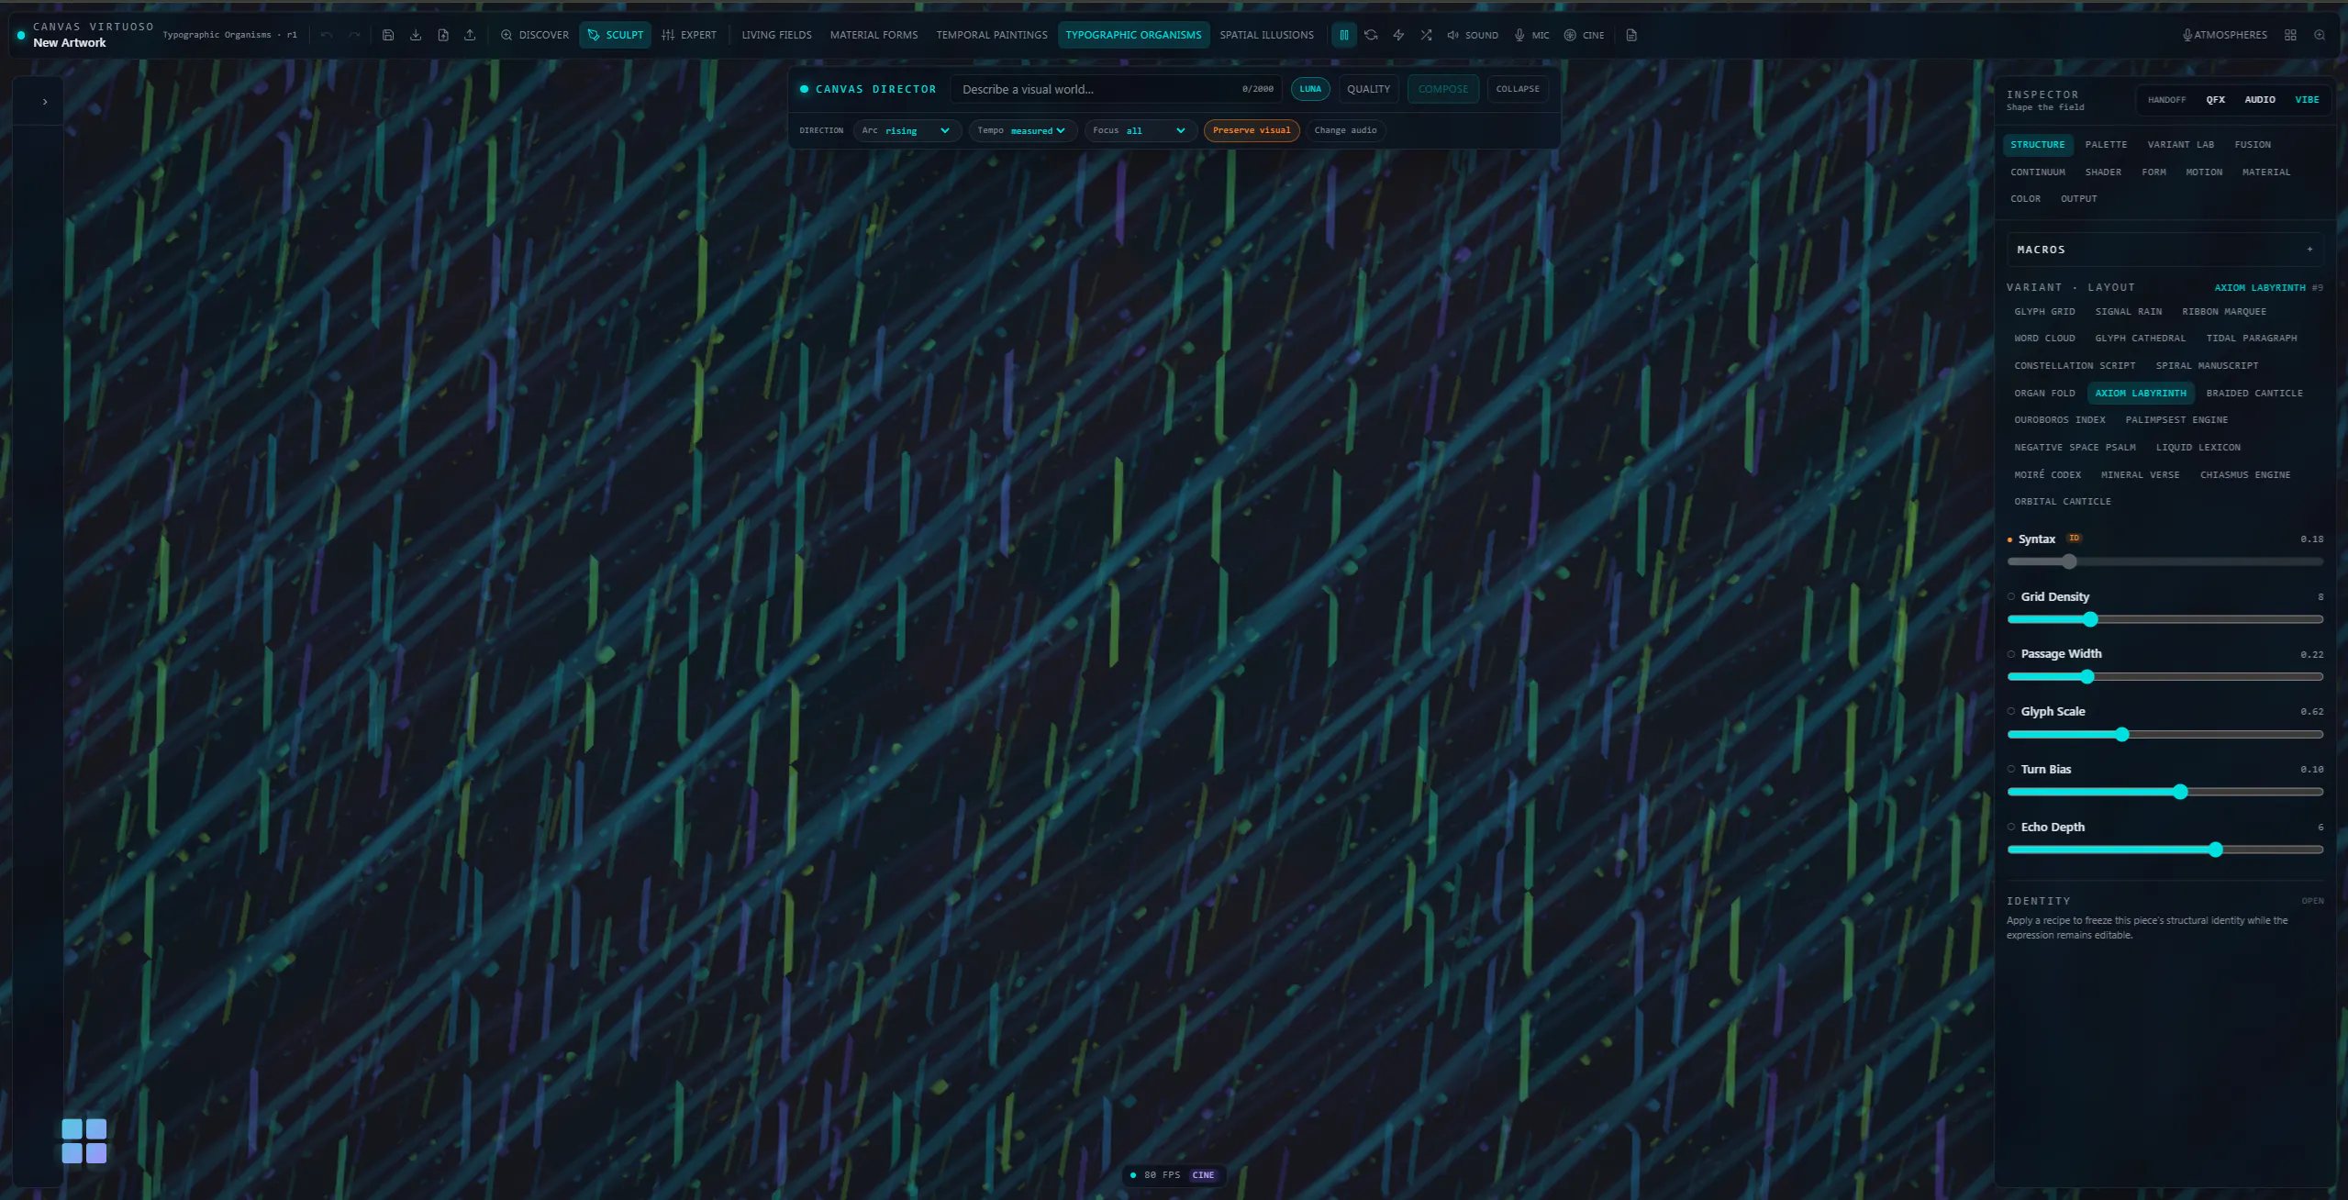Switch to Material Forms tab
The height and width of the screenshot is (1200, 2348).
tap(874, 35)
